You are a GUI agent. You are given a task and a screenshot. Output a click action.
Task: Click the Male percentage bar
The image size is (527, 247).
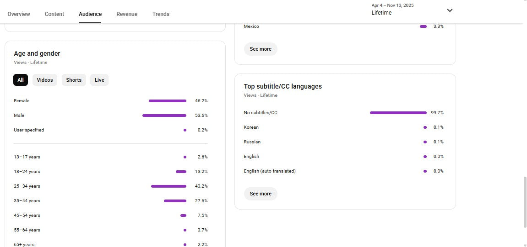click(164, 116)
